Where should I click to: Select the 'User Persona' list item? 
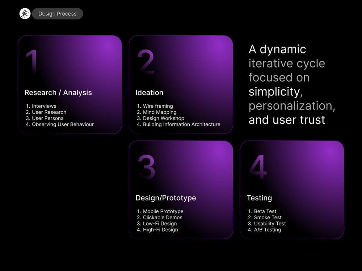click(x=45, y=118)
